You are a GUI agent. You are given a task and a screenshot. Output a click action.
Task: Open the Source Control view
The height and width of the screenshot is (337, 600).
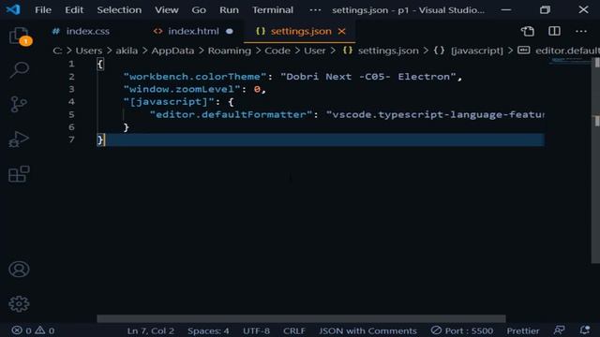(x=19, y=104)
